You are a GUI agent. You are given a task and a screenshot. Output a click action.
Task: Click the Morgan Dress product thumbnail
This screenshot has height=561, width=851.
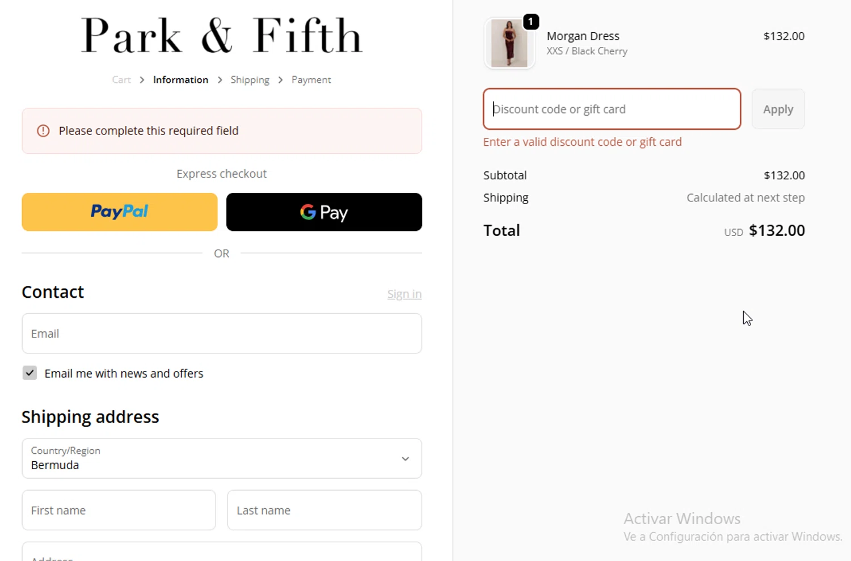pyautogui.click(x=509, y=43)
